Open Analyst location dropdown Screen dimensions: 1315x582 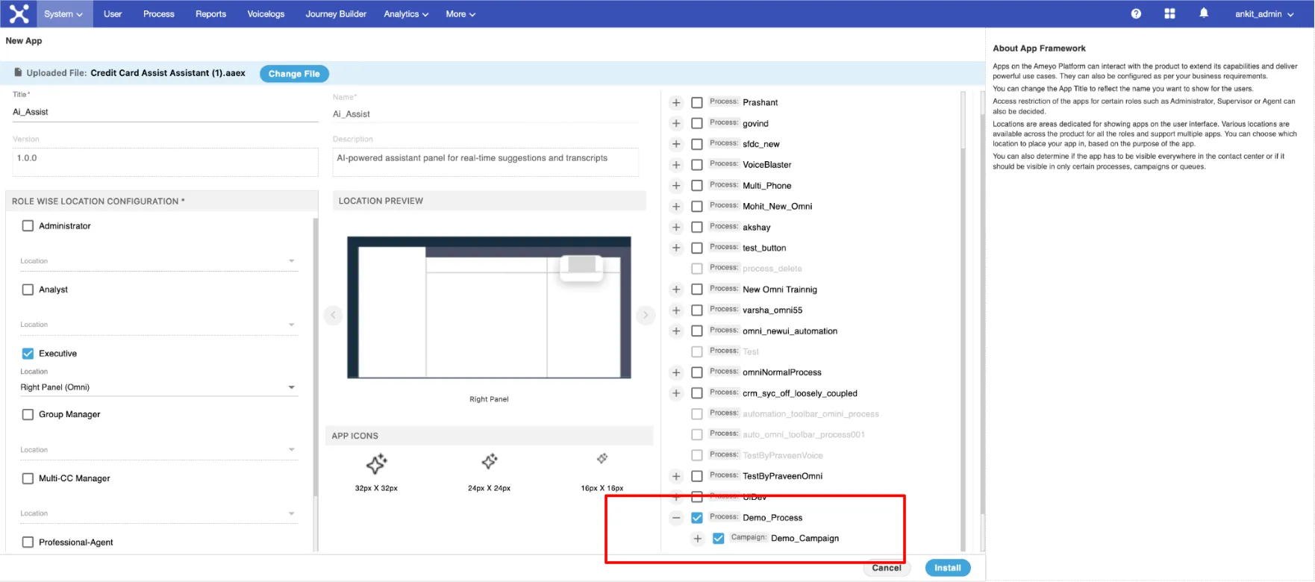click(158, 325)
